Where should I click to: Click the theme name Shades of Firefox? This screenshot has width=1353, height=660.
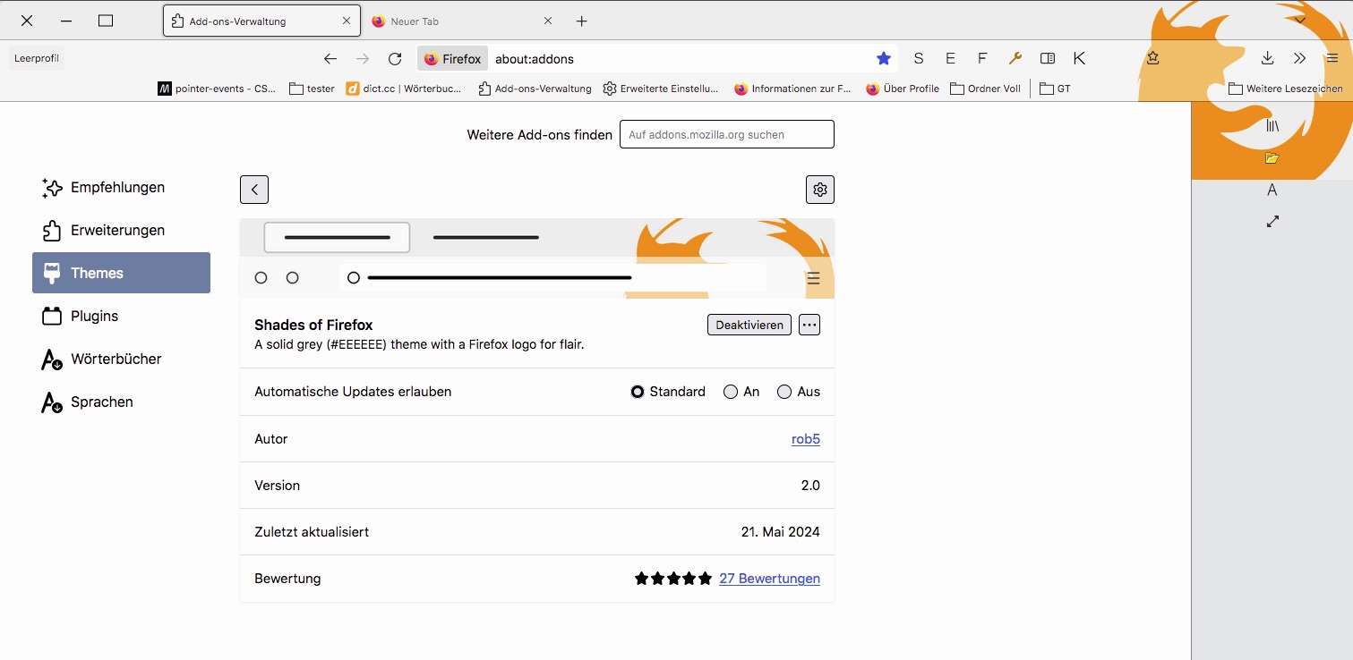(x=313, y=325)
